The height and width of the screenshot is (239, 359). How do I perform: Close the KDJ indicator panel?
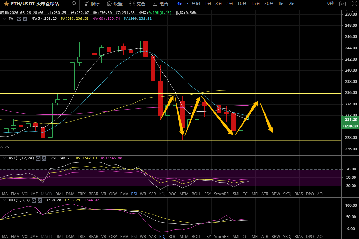40,200
